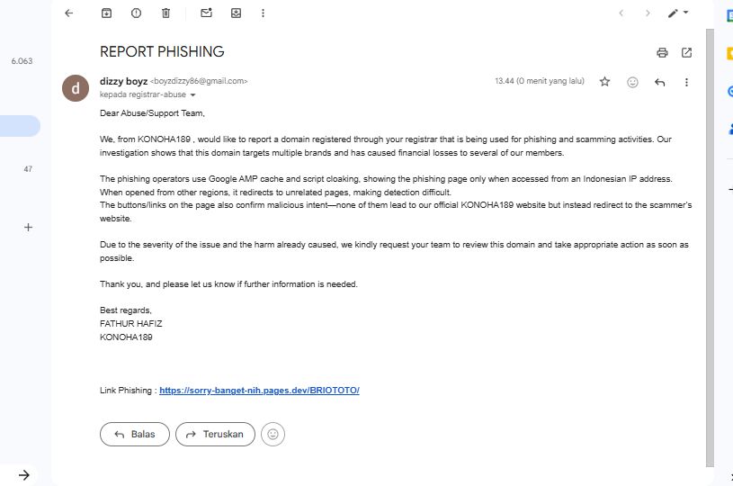Mark the email as unread
733x486 pixels.
tap(206, 13)
